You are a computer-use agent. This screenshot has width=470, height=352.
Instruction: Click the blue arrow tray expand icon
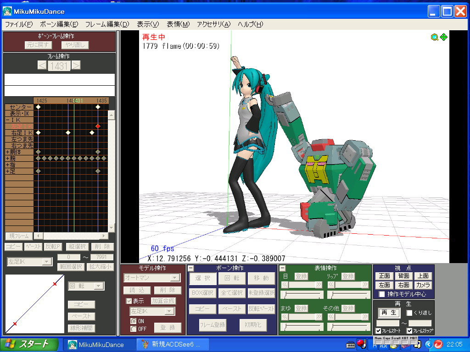pyautogui.click(x=429, y=345)
